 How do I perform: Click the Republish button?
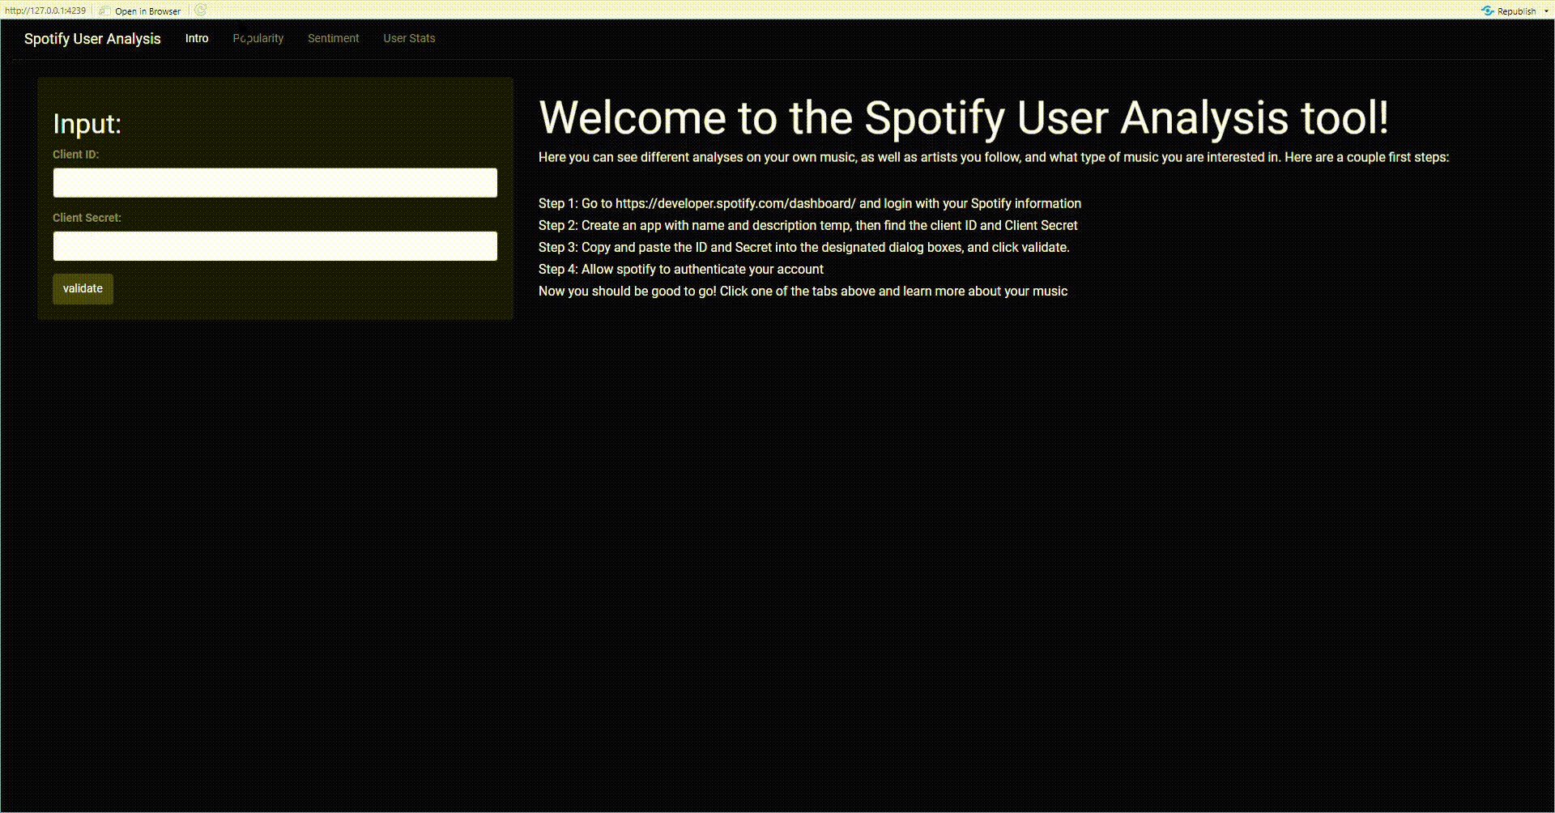(x=1509, y=11)
